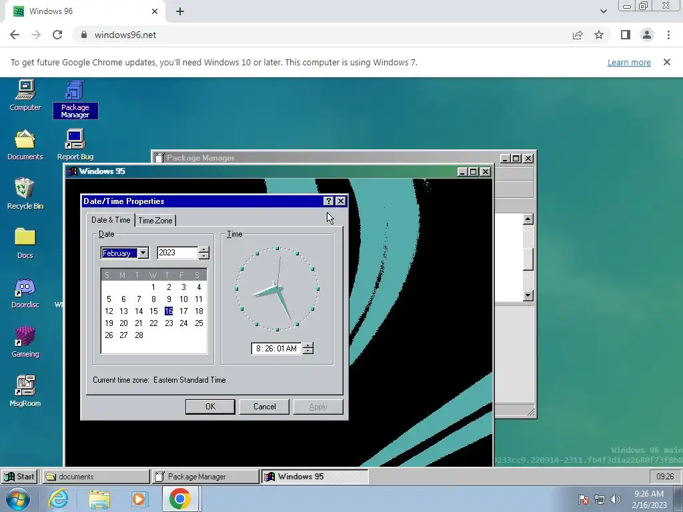683x512 pixels.
Task: Select the Date & Time tab
Action: (x=111, y=220)
